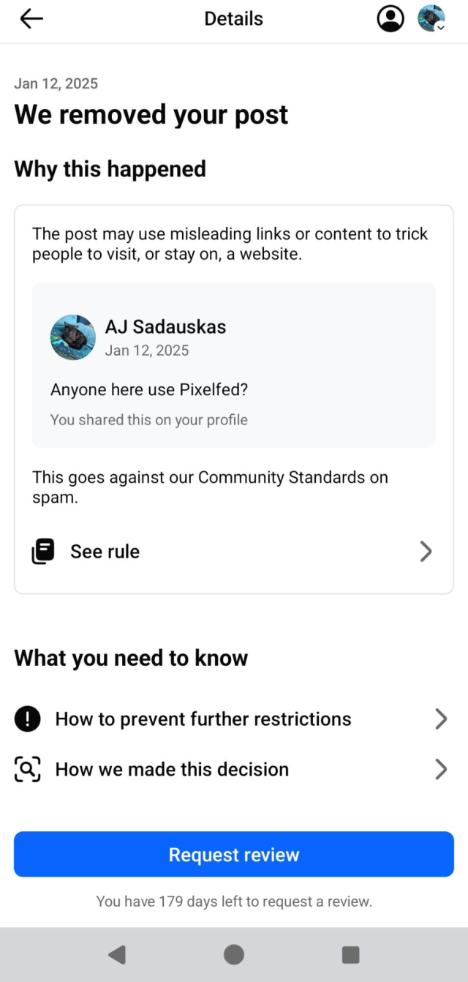
Task: Click the Details title in the header
Action: pyautogui.click(x=233, y=18)
